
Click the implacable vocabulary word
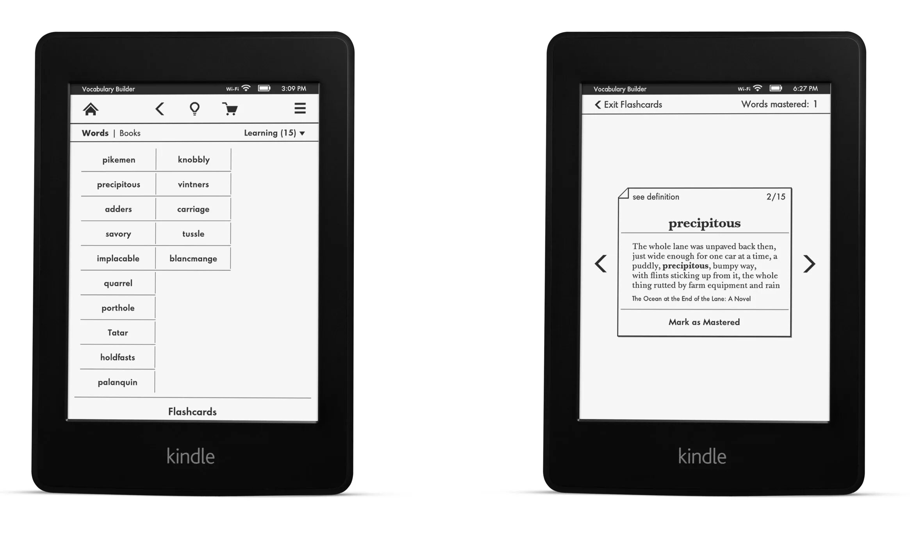point(118,258)
